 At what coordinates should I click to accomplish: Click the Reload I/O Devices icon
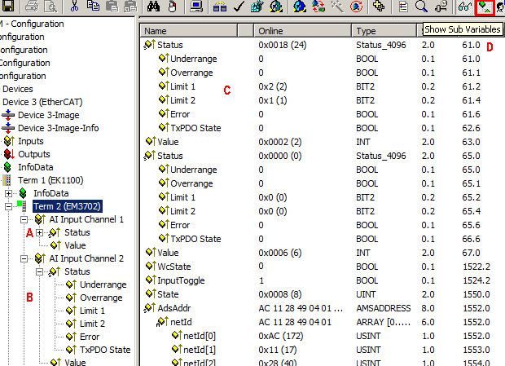(318, 6)
